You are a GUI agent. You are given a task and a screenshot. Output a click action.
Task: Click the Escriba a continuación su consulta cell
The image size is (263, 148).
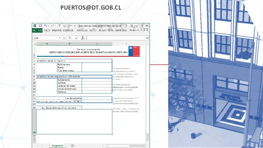59,108
